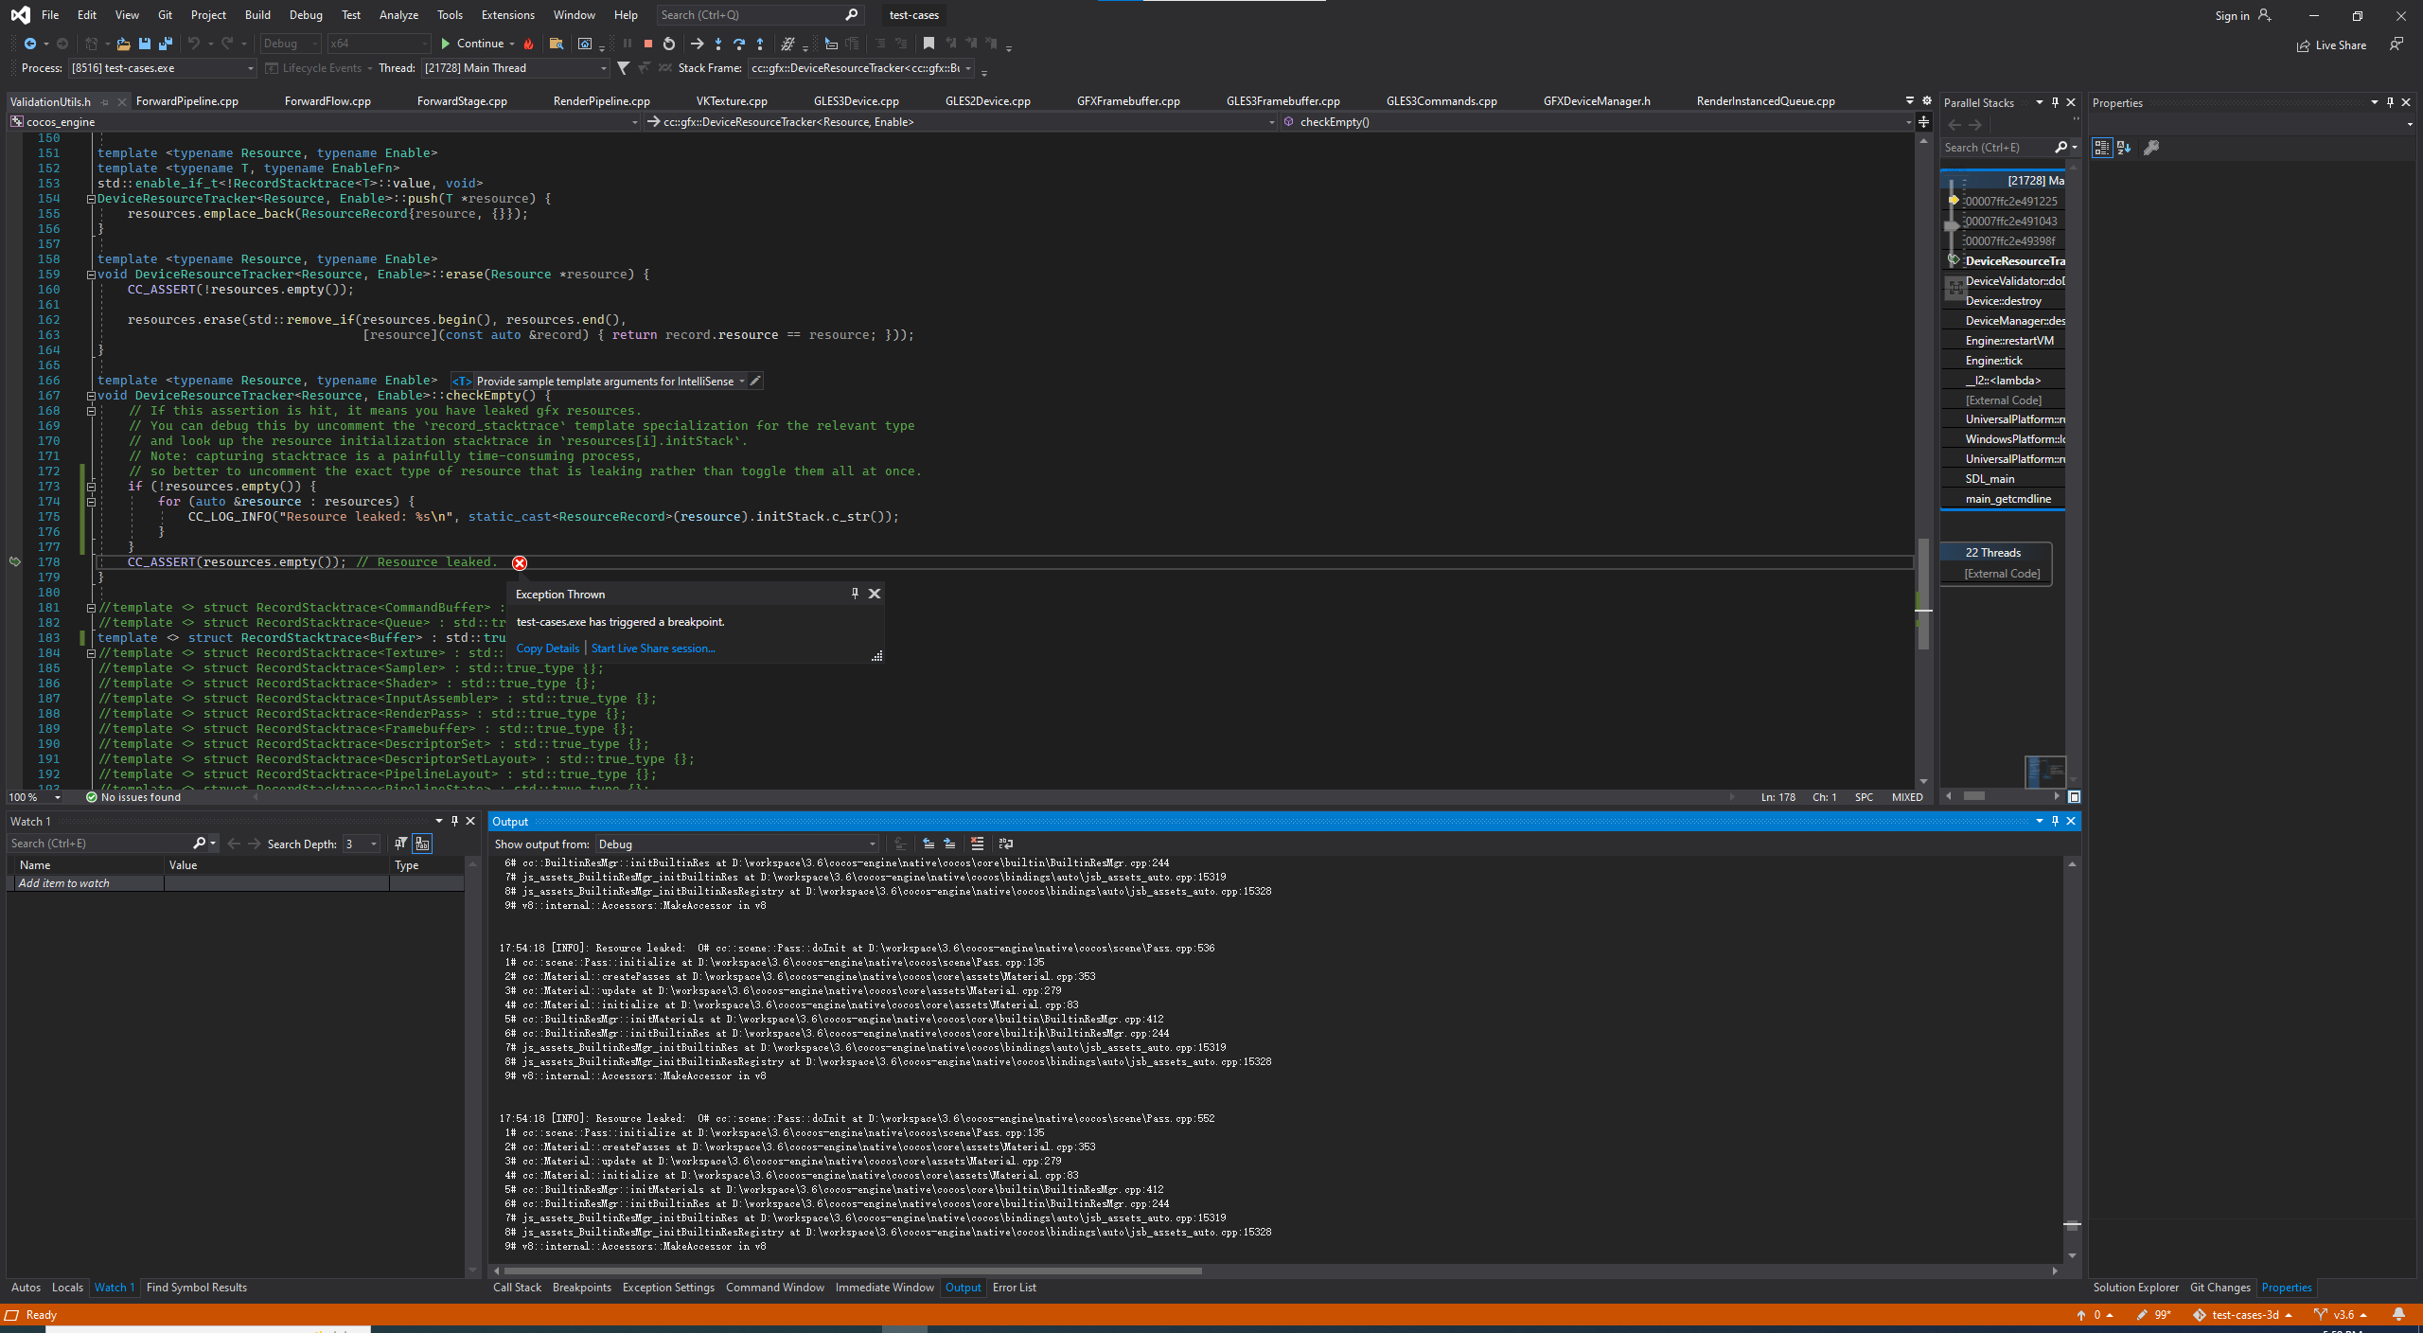Click the Step Over curved arrow icon
Viewport: 2423px width, 1333px height.
pyautogui.click(x=739, y=44)
